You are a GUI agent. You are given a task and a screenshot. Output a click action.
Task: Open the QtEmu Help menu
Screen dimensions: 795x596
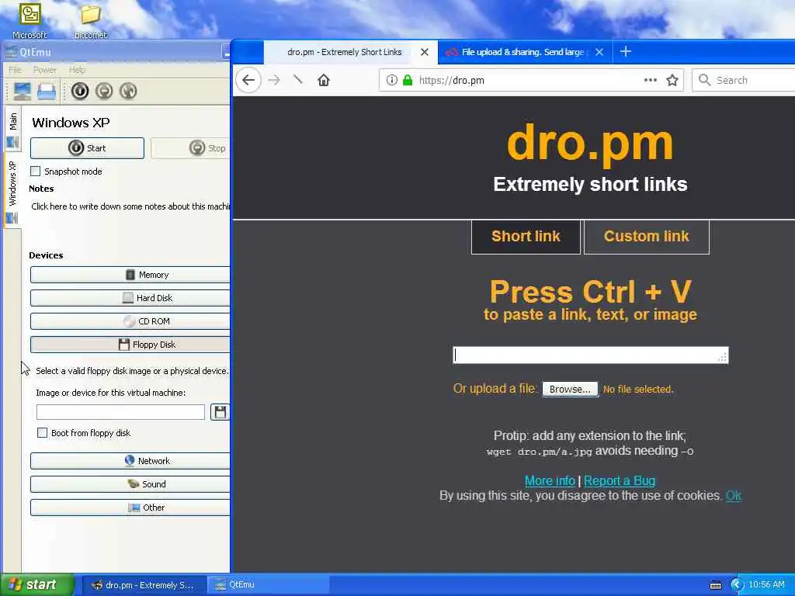[77, 70]
